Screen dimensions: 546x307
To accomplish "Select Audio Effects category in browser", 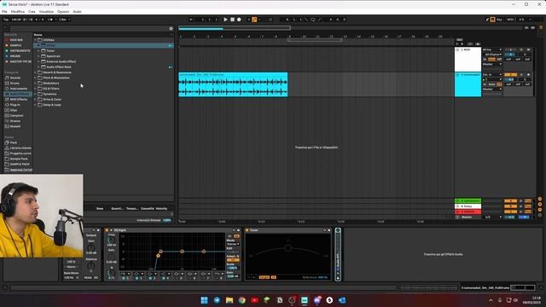I will pos(18,94).
